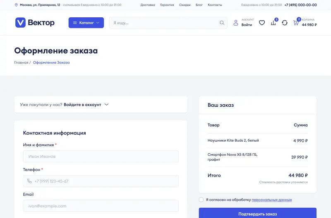The image size is (331, 218).
Task: Open the 'персональных данных' link
Action: tap(272, 200)
